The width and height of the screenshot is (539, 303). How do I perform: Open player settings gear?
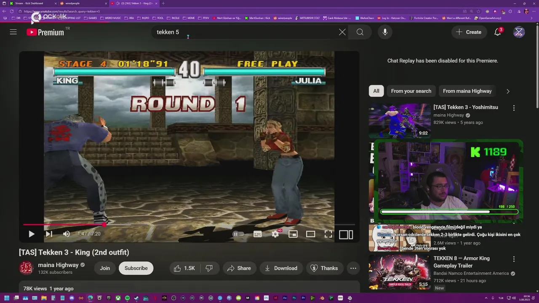tap(275, 234)
